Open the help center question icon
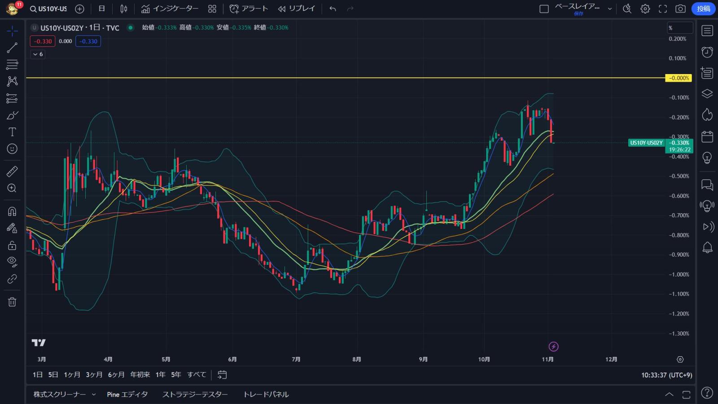The image size is (718, 404). click(707, 393)
